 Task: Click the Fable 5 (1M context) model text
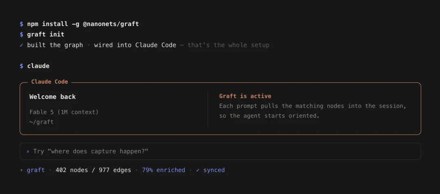(x=64, y=112)
